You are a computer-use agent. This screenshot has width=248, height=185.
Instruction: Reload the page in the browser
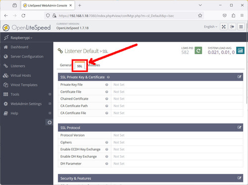click(23, 15)
